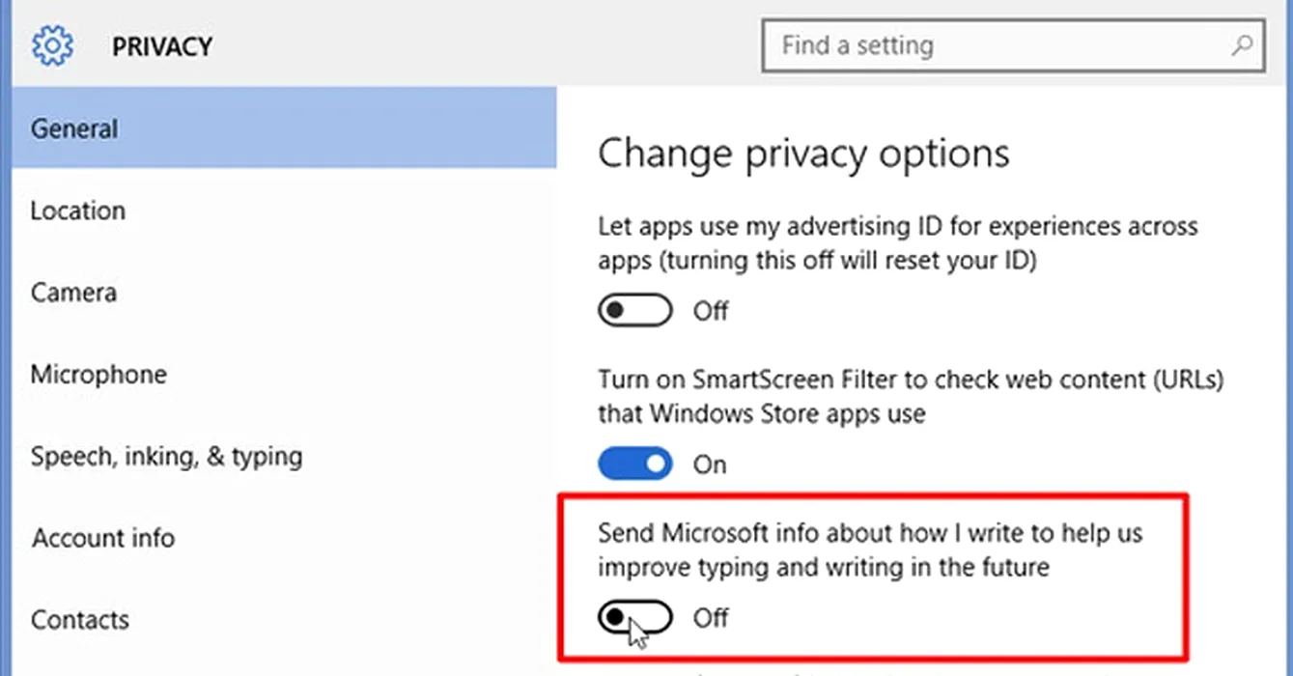Click the PRIVACY page title

click(162, 46)
